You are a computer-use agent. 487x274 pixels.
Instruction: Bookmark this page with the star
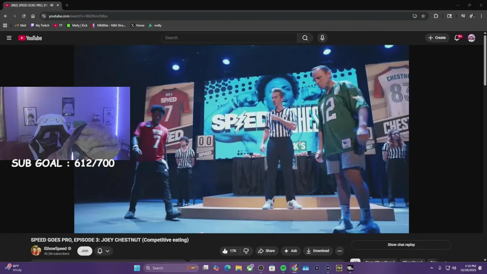pyautogui.click(x=423, y=16)
